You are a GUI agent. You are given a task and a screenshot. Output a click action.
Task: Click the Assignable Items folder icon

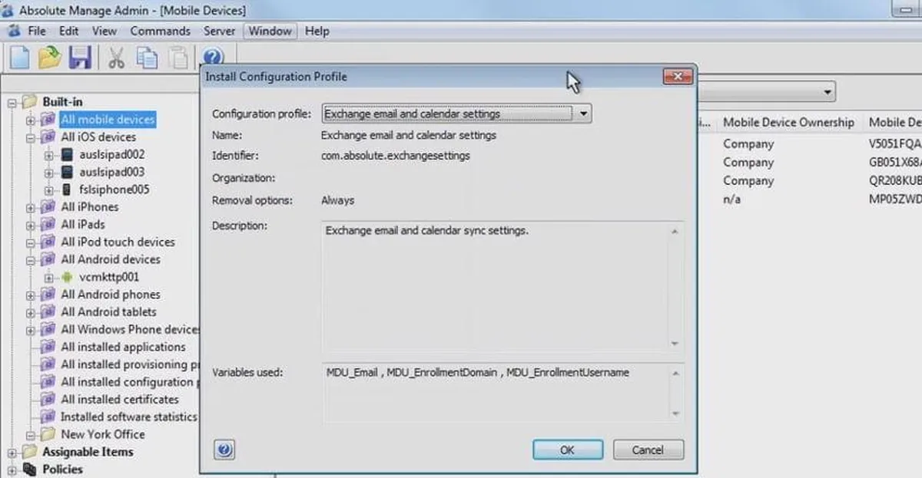tap(29, 452)
